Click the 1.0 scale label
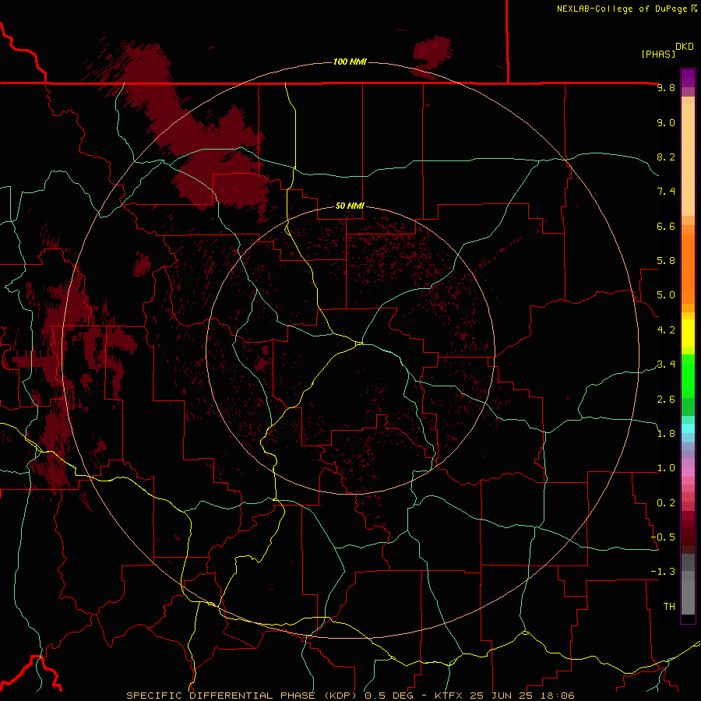 [x=666, y=468]
